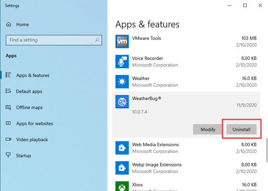This screenshot has height=191, width=268.
Task: Select VMware Tools name text
Action: [x=146, y=38]
